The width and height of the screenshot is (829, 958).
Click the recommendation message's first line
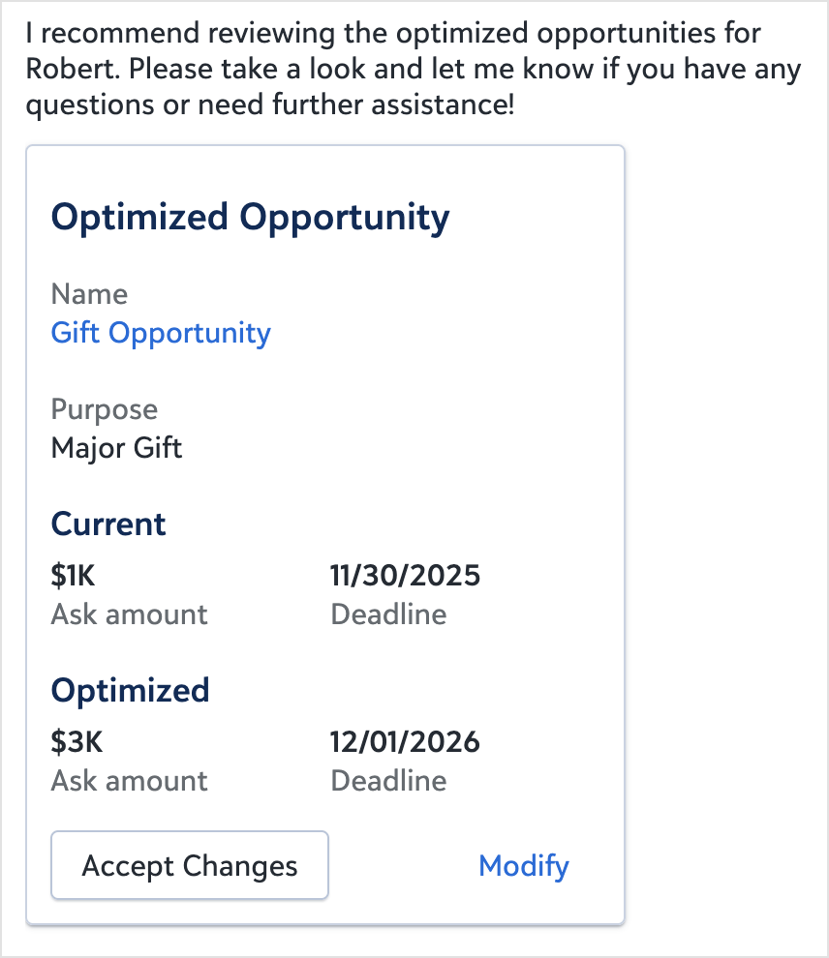click(393, 35)
